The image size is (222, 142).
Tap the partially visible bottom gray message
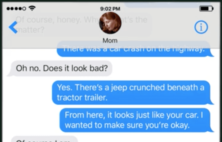(44, 139)
